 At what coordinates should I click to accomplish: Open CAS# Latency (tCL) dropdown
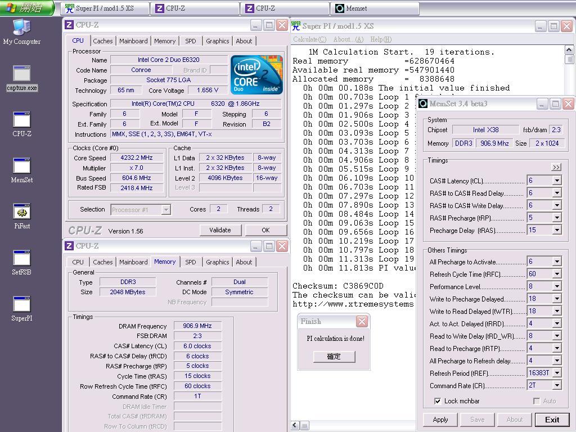(x=557, y=181)
